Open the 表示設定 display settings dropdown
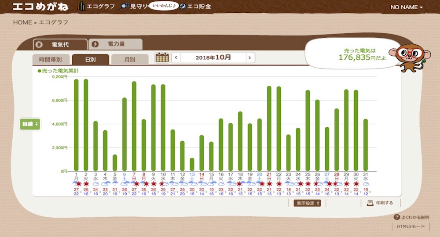This screenshot has height=237, width=440. [x=307, y=203]
